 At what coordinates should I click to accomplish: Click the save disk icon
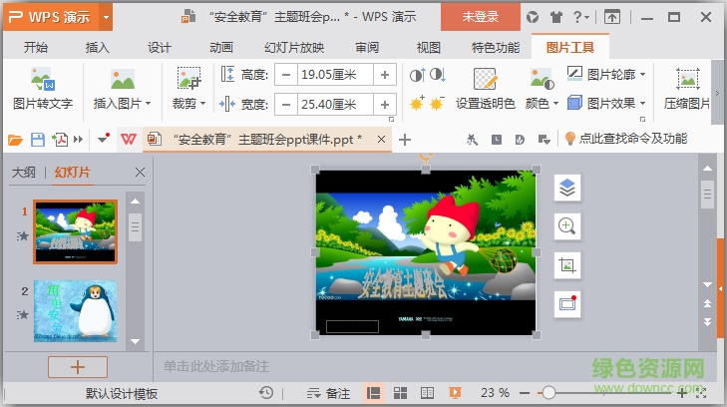pos(38,140)
